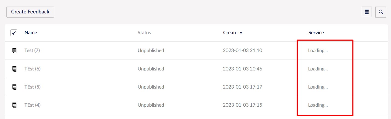The image size is (391, 119).
Task: Click the document icon beside Test (7)
Action: [x=15, y=50]
